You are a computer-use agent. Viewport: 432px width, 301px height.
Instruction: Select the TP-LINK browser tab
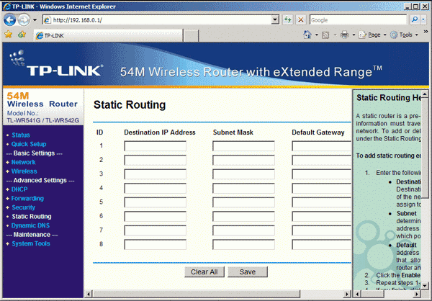click(x=108, y=35)
